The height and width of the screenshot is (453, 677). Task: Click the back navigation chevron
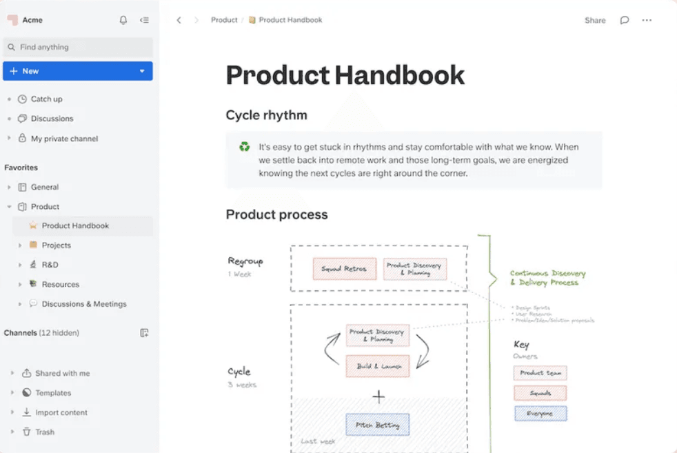click(x=179, y=20)
